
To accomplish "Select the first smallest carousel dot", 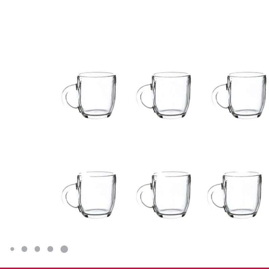I will (x=12, y=249).
